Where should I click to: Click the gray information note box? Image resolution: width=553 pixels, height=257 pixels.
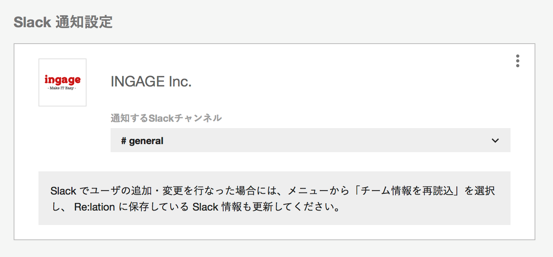click(x=274, y=198)
